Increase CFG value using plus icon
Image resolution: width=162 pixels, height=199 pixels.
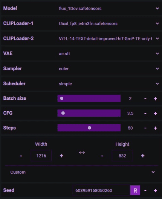[x=156, y=113]
